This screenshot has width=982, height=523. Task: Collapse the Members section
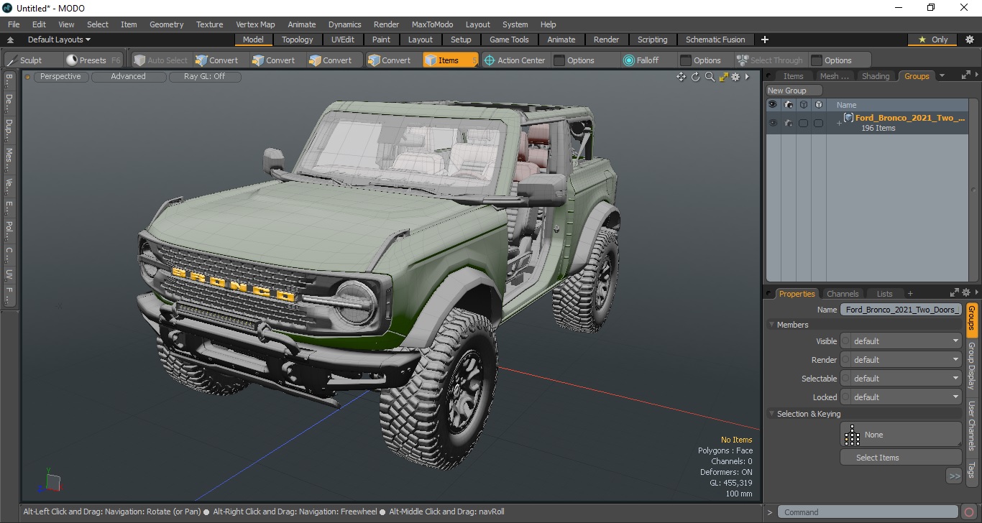(772, 325)
